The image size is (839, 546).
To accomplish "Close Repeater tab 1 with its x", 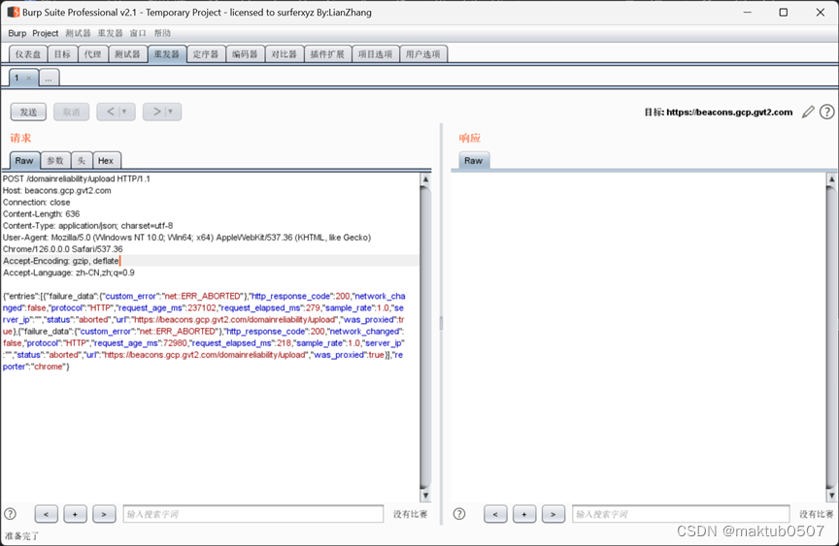I will point(29,78).
